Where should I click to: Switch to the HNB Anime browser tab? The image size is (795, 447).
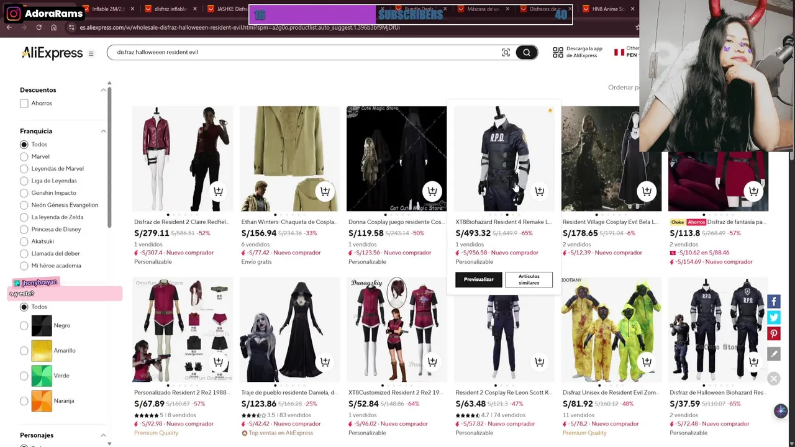tap(609, 9)
